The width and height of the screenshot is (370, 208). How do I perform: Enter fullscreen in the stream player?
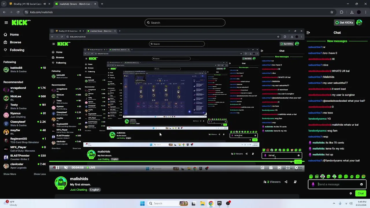[288, 168]
